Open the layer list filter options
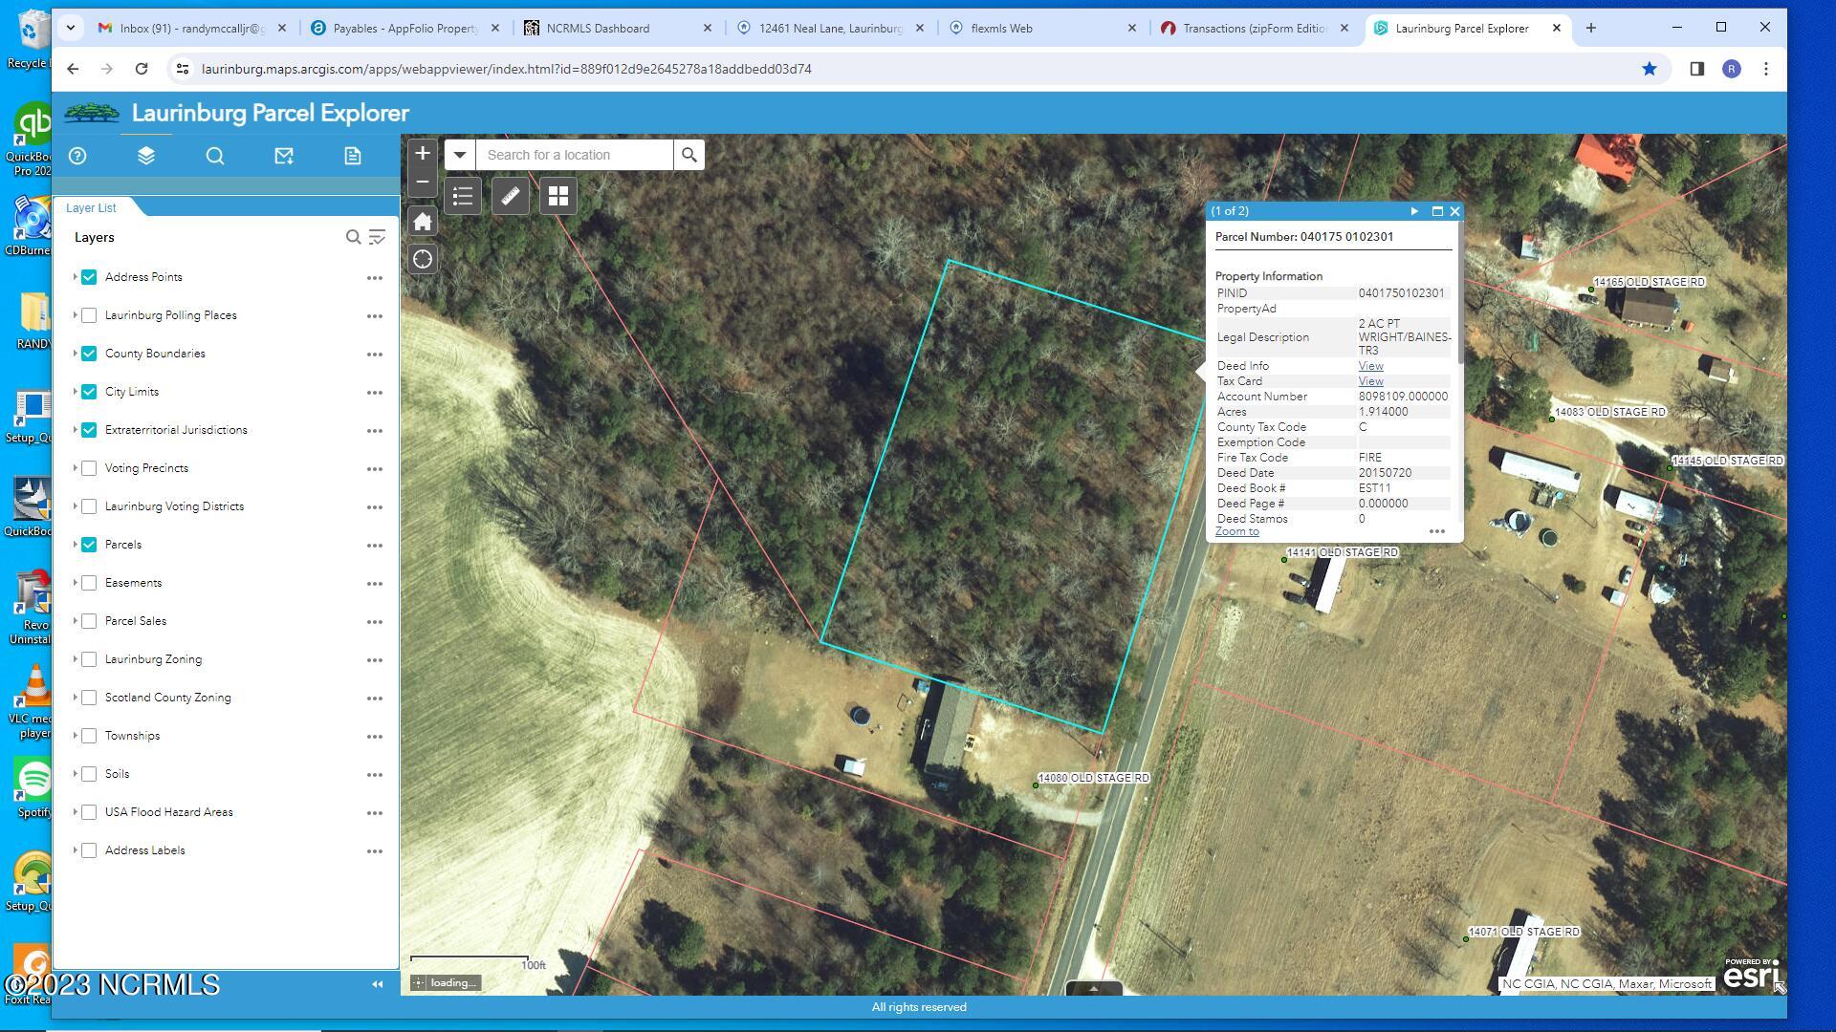The width and height of the screenshot is (1836, 1032). tap(378, 237)
